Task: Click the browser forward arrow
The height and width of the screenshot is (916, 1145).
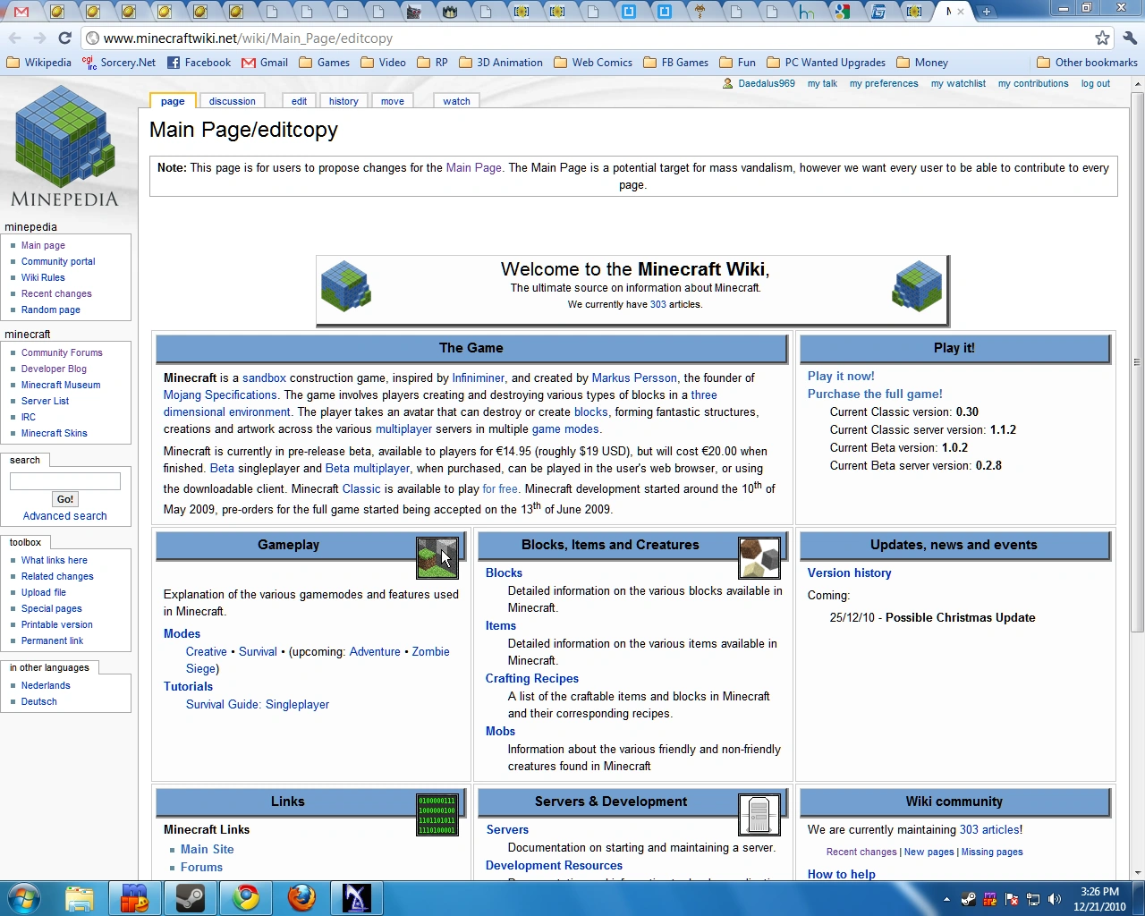Action: click(39, 38)
